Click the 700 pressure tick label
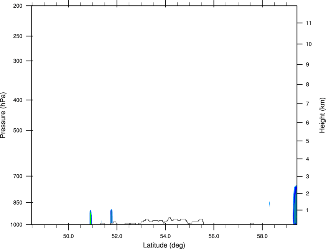Screen dimensions: 326x249 point(18,176)
